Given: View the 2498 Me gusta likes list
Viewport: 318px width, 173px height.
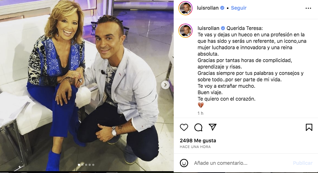Looking at the screenshot, I should (198, 141).
